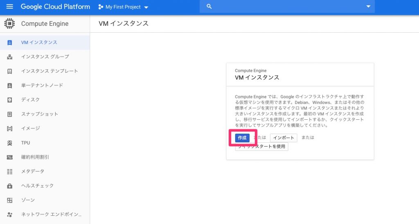Click the スナップショット sidebar icon

[10, 114]
